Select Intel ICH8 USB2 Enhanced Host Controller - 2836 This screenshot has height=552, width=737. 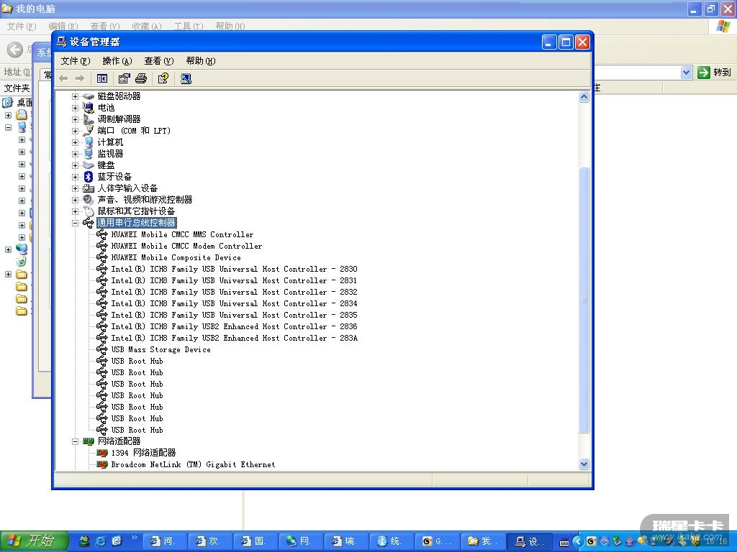[234, 326]
